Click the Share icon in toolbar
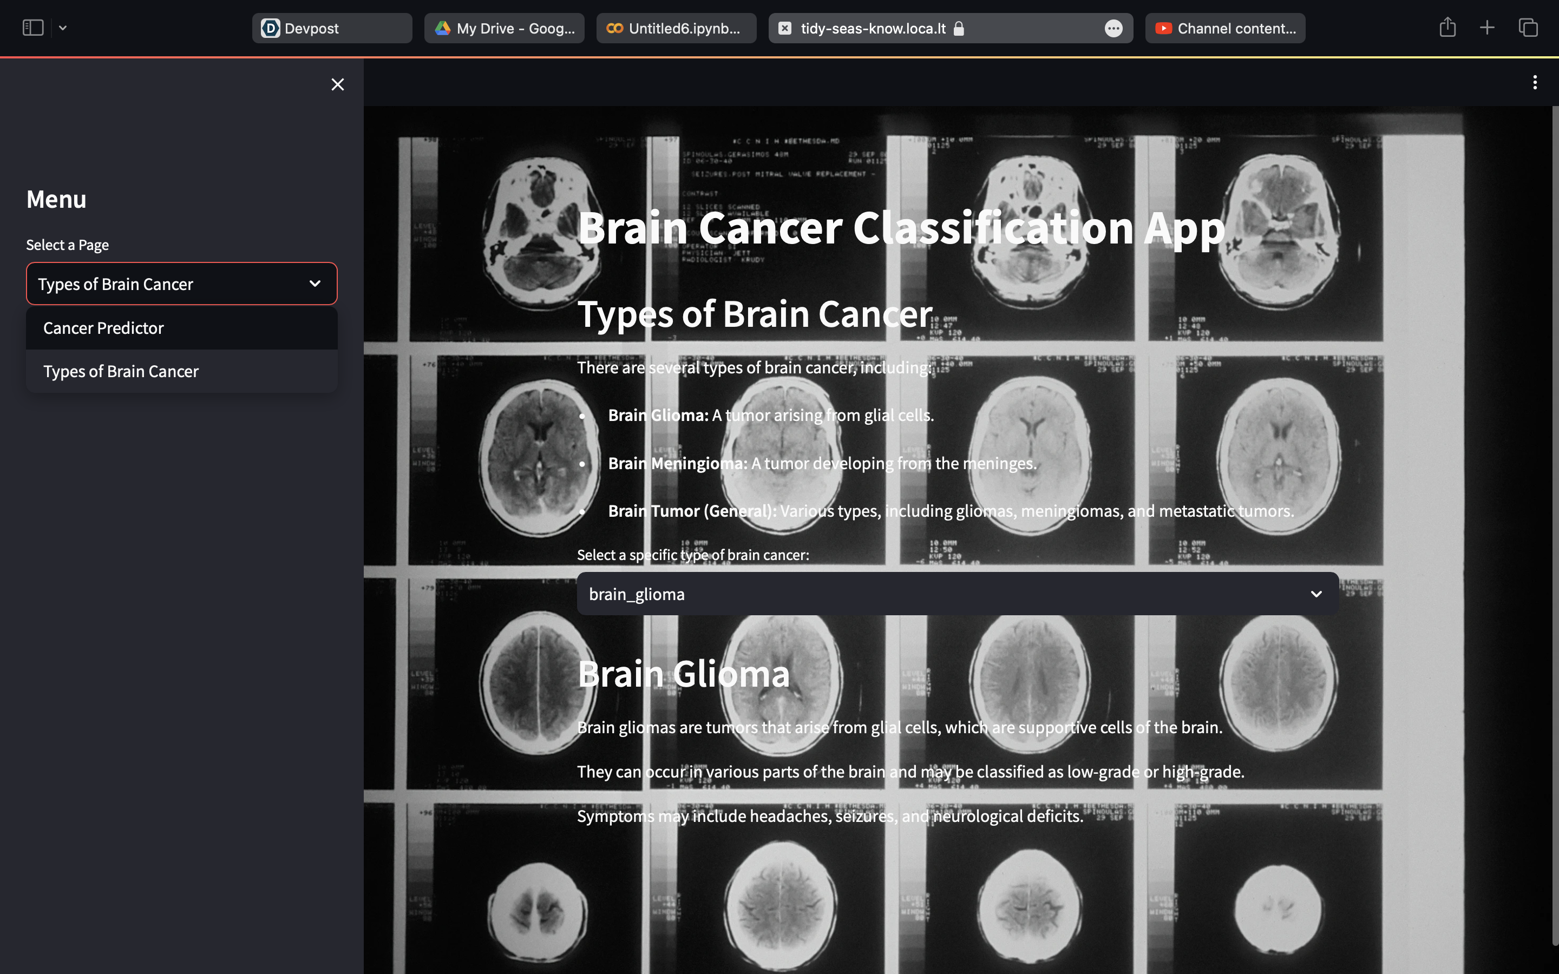Screen dimensions: 1559x974 [1447, 28]
